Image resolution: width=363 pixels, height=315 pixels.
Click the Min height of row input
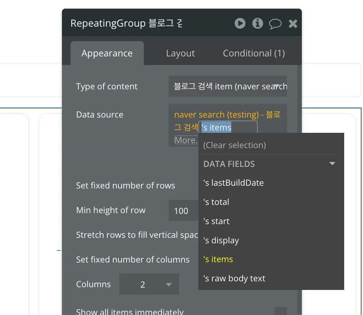point(182,211)
